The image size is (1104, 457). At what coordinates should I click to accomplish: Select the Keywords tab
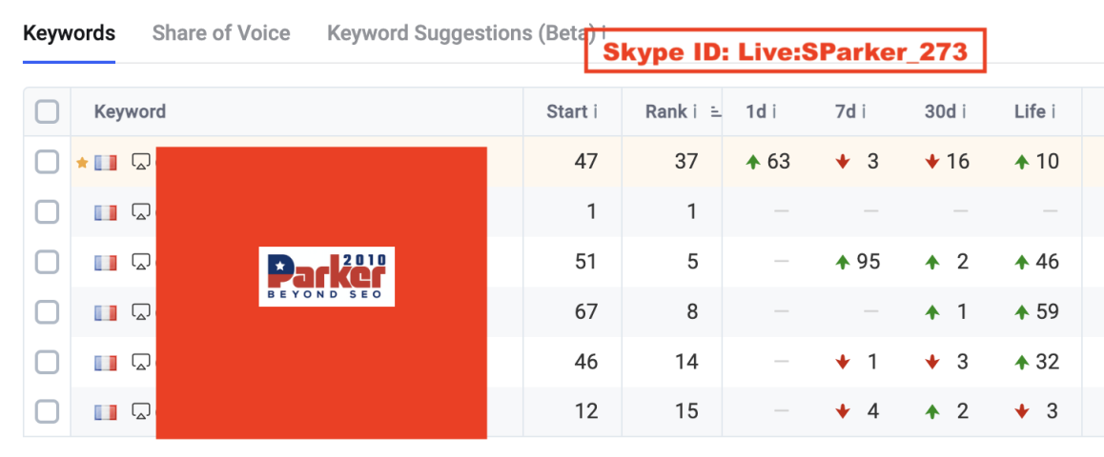click(69, 33)
